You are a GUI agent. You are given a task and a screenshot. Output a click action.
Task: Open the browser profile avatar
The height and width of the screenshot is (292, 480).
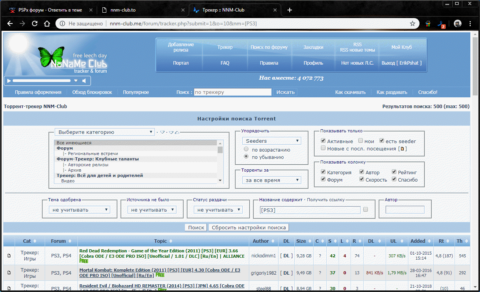pos(458,23)
